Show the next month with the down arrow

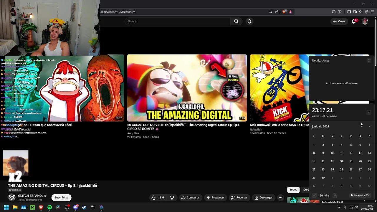click(x=370, y=126)
